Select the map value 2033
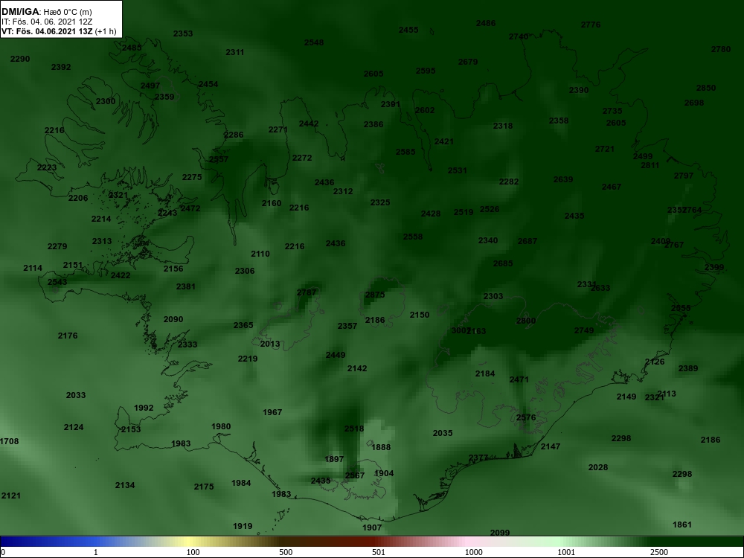 (75, 395)
